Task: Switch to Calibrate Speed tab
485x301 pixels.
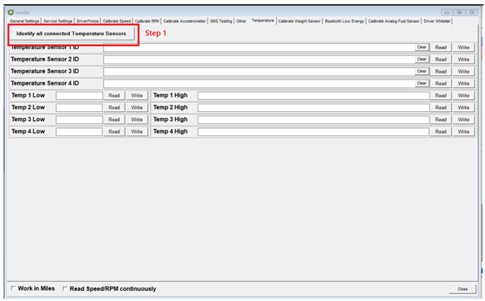Action: (116, 21)
